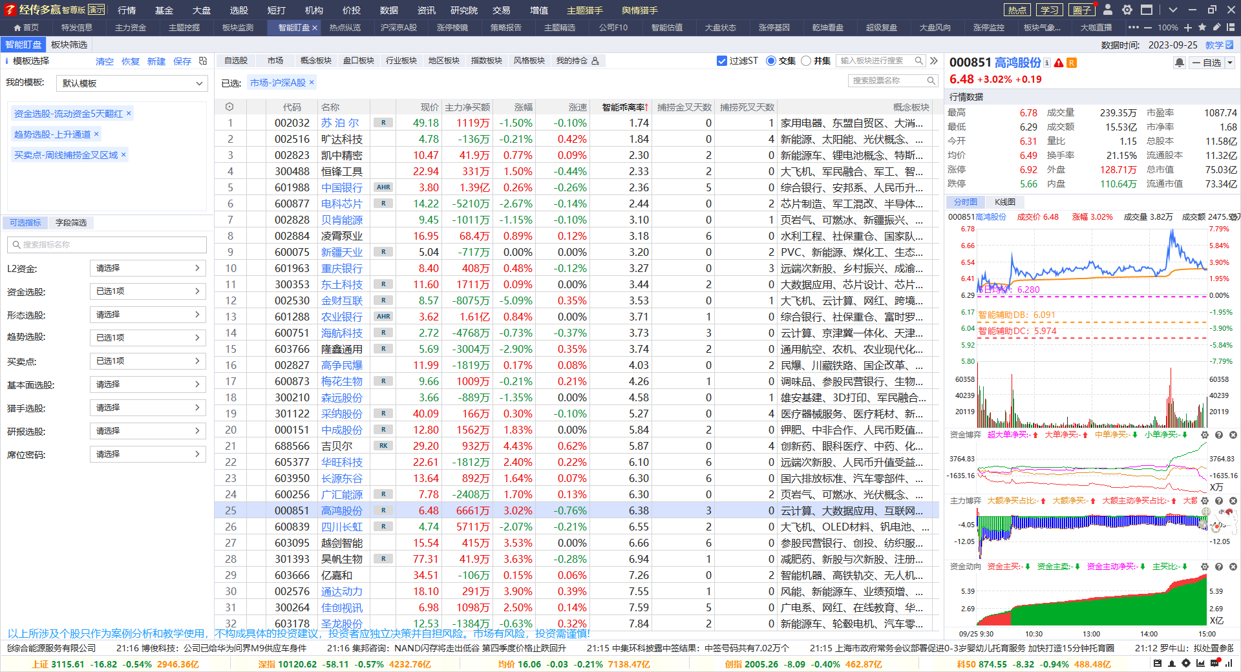Close the 智能盯盘 tab

click(315, 28)
